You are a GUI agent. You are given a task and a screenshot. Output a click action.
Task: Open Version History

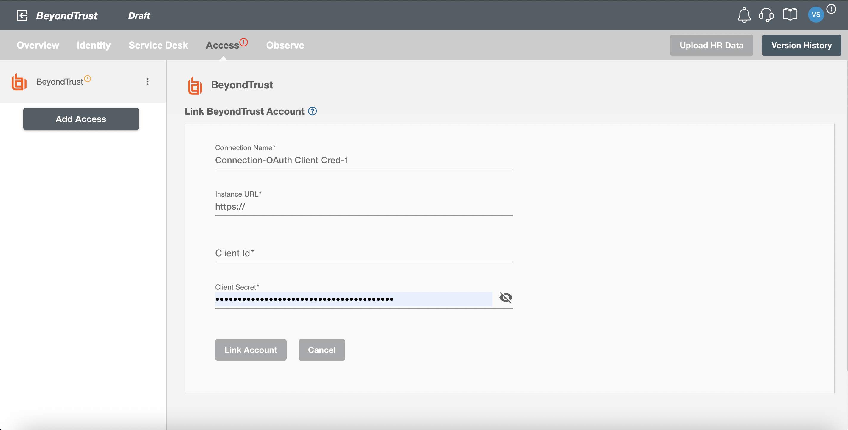coord(802,45)
